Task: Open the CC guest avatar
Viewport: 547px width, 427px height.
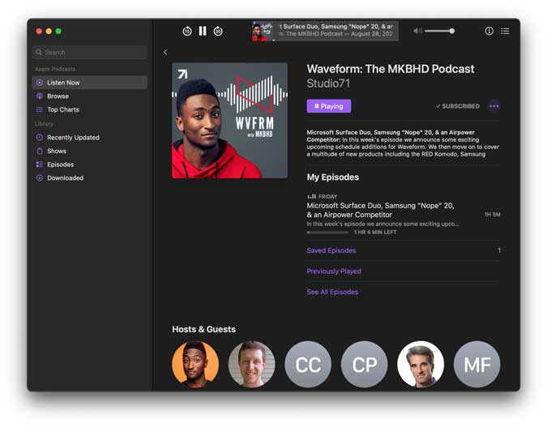Action: coord(308,365)
